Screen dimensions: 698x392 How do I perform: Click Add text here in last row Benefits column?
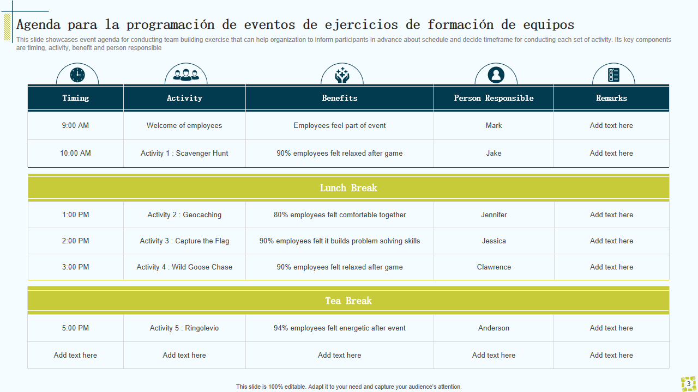pos(340,356)
